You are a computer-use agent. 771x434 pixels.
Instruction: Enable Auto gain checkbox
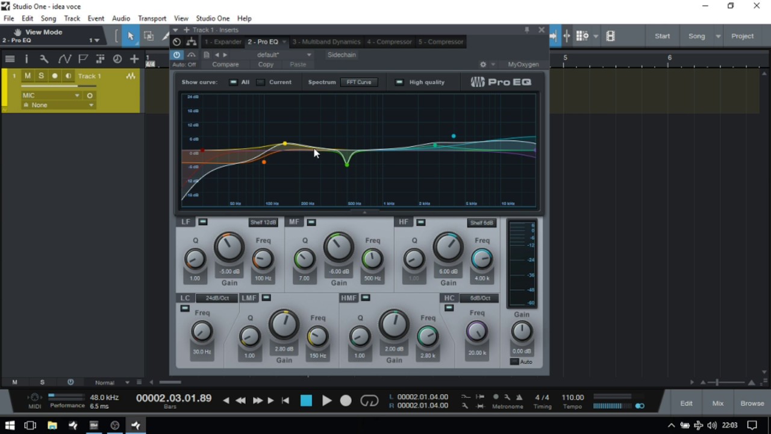514,362
